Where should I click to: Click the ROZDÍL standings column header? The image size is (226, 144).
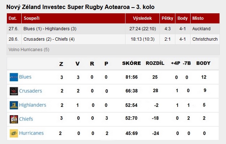155,63
